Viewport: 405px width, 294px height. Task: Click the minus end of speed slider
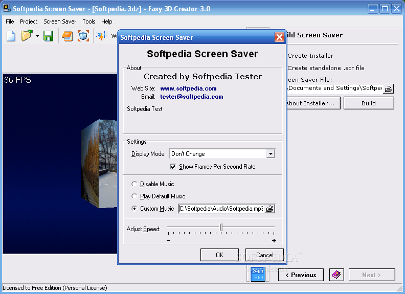pos(168,240)
